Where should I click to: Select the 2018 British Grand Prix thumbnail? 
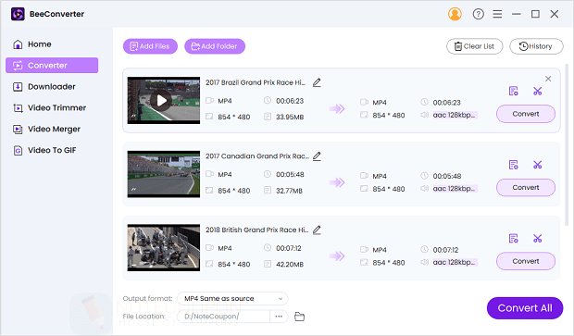(164, 248)
